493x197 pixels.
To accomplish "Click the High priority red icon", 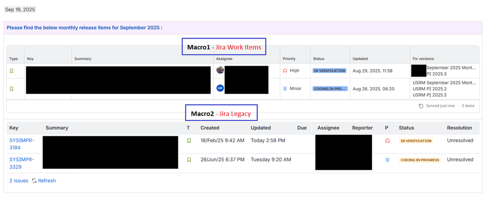I will tap(285, 71).
